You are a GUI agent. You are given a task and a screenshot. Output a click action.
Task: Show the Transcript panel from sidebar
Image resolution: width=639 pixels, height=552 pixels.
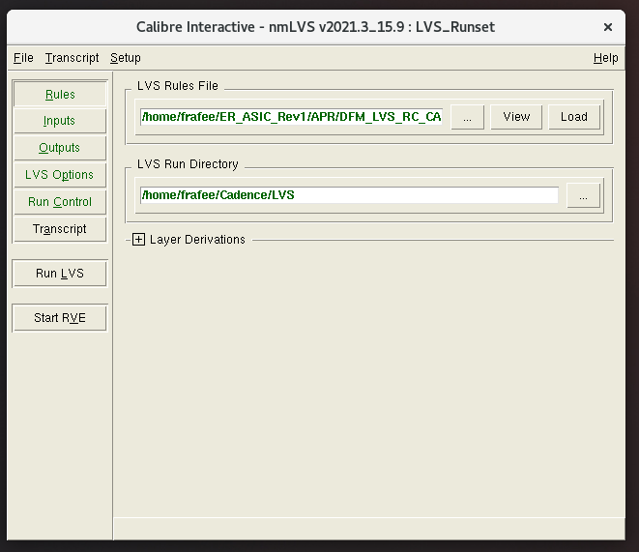60,229
